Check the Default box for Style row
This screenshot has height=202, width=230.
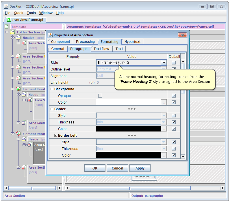pos(174,63)
